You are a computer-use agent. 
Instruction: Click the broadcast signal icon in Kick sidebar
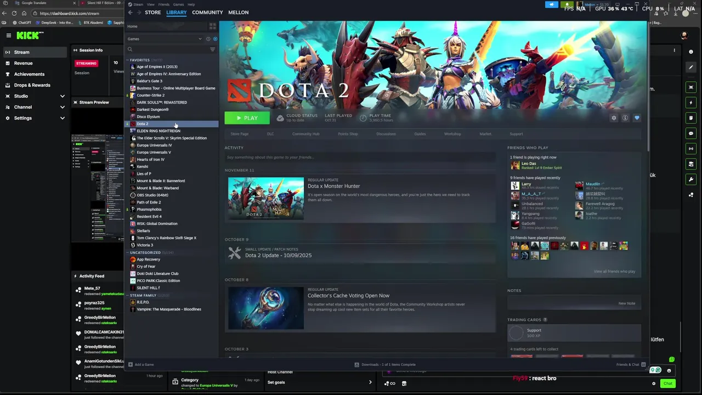click(x=691, y=149)
